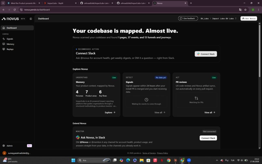Click the Product areas count 7
Screen dimensions: 262x164
pyautogui.click(x=87, y=92)
